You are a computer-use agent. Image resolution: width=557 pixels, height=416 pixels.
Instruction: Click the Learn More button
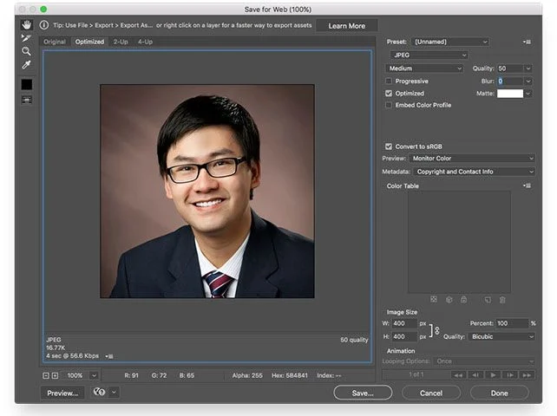(347, 26)
